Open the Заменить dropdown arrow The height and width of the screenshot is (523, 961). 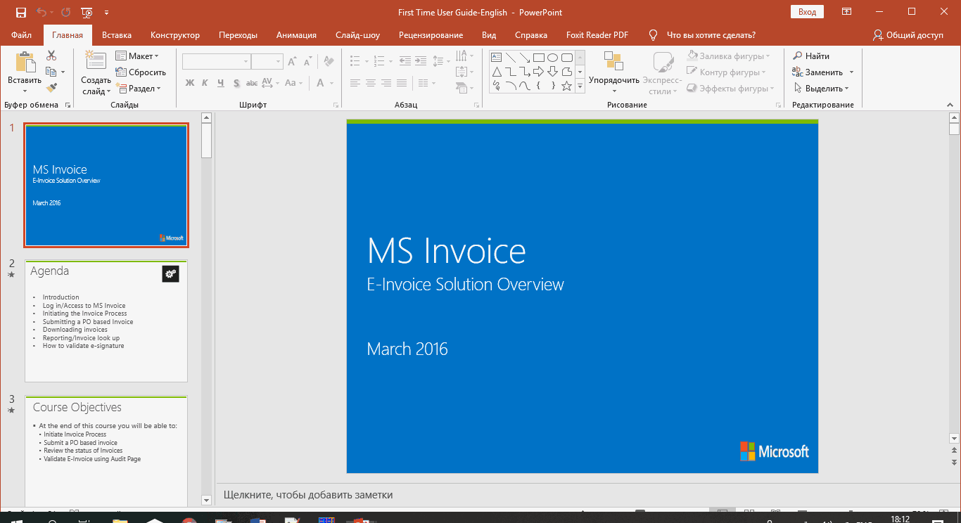851,72
